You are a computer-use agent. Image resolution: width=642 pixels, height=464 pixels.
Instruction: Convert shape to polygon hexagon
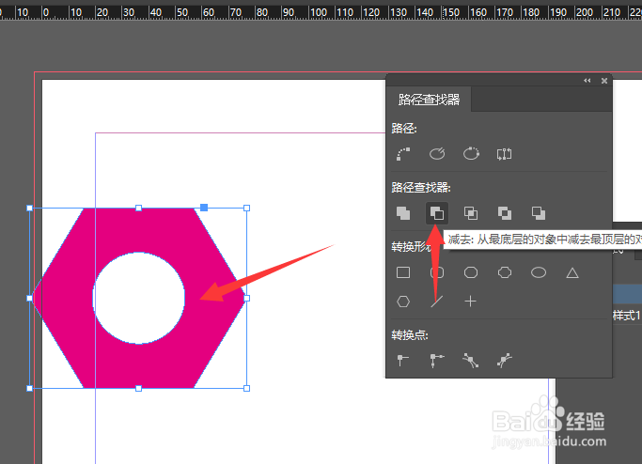pyautogui.click(x=403, y=302)
